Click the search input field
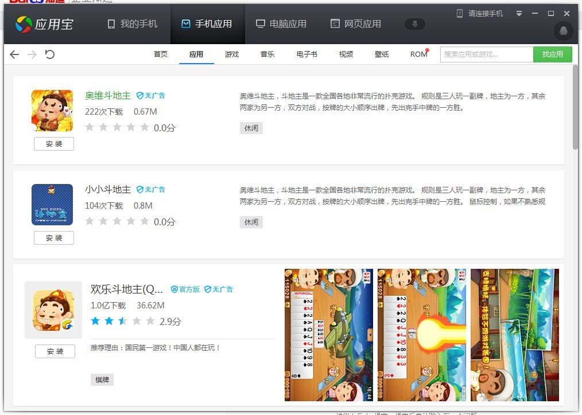 (486, 54)
